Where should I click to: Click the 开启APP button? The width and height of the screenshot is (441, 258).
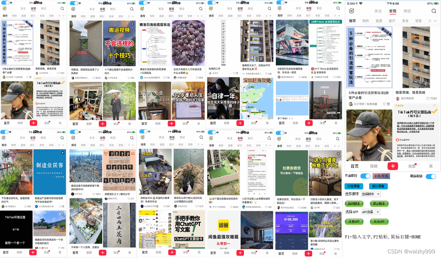tap(354, 221)
